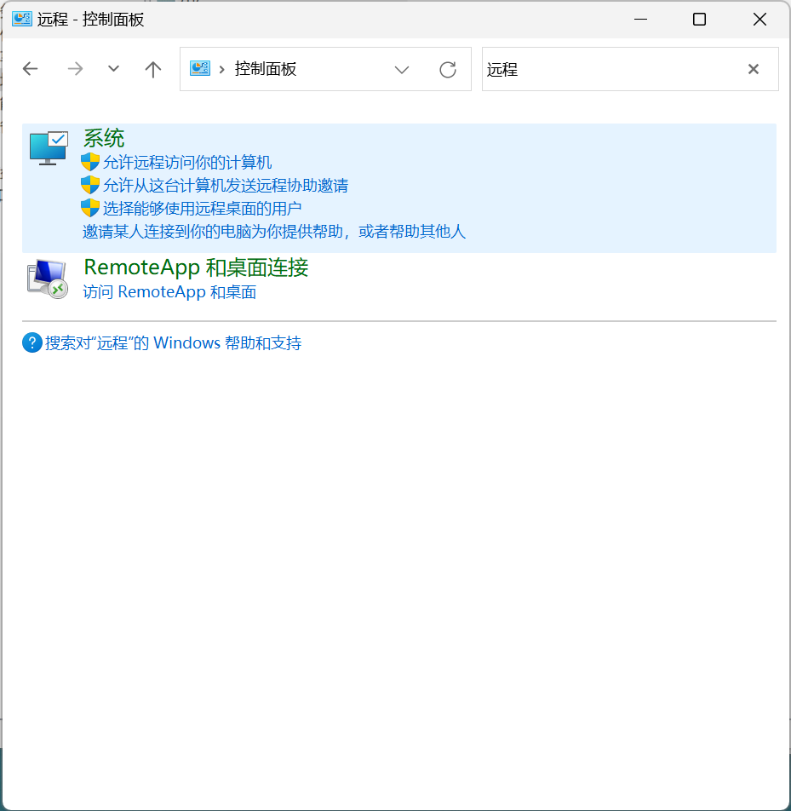Open 搜索对"远程"的 Windows 帮助和支持
The image size is (791, 811).
(173, 343)
